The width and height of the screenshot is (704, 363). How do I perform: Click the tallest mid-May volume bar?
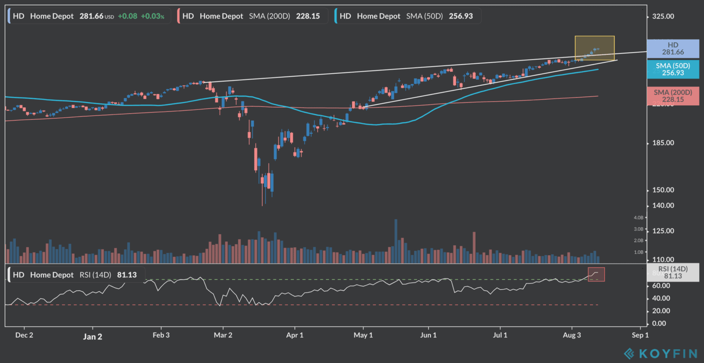pos(396,241)
